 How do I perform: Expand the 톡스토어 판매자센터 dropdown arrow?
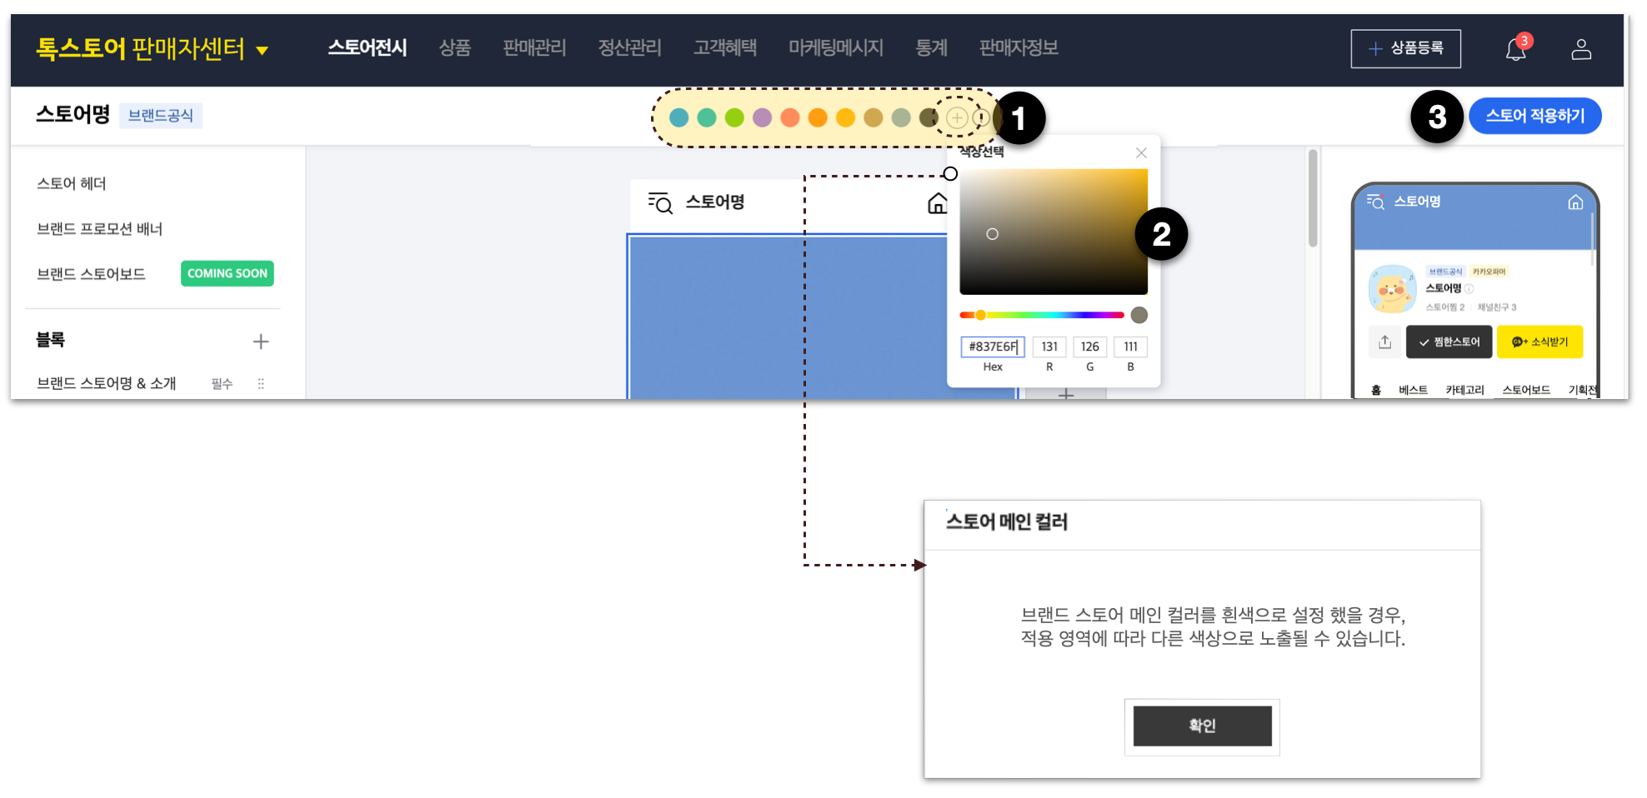pyautogui.click(x=262, y=51)
